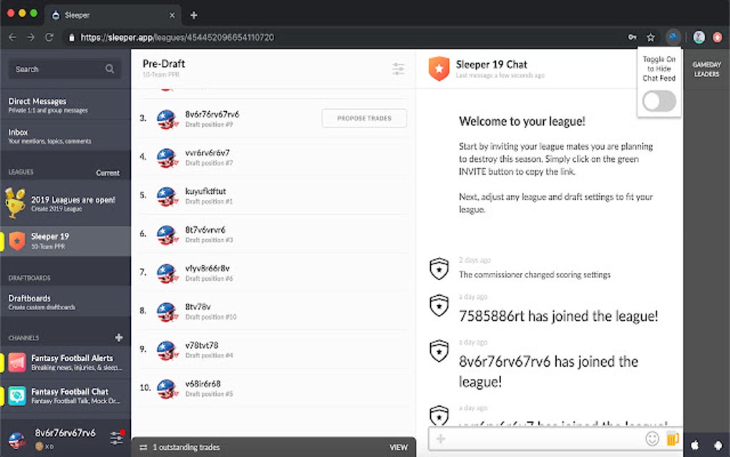Screen dimensions: 730x457
Task: Click the Apple download icon at bottom right
Action: tap(693, 444)
